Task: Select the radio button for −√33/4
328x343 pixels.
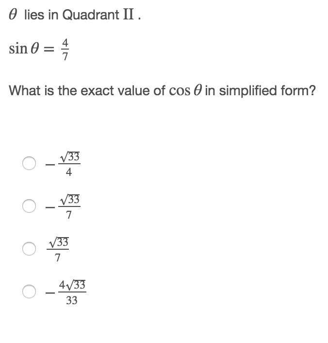Action: [29, 164]
